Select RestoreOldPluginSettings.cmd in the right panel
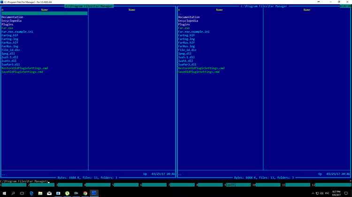Screen dimensions: 352x197 coord(201,68)
